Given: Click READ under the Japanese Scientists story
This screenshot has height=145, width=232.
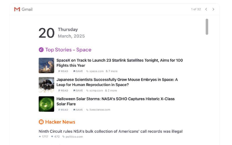Looking at the screenshot, I should [x=63, y=90].
